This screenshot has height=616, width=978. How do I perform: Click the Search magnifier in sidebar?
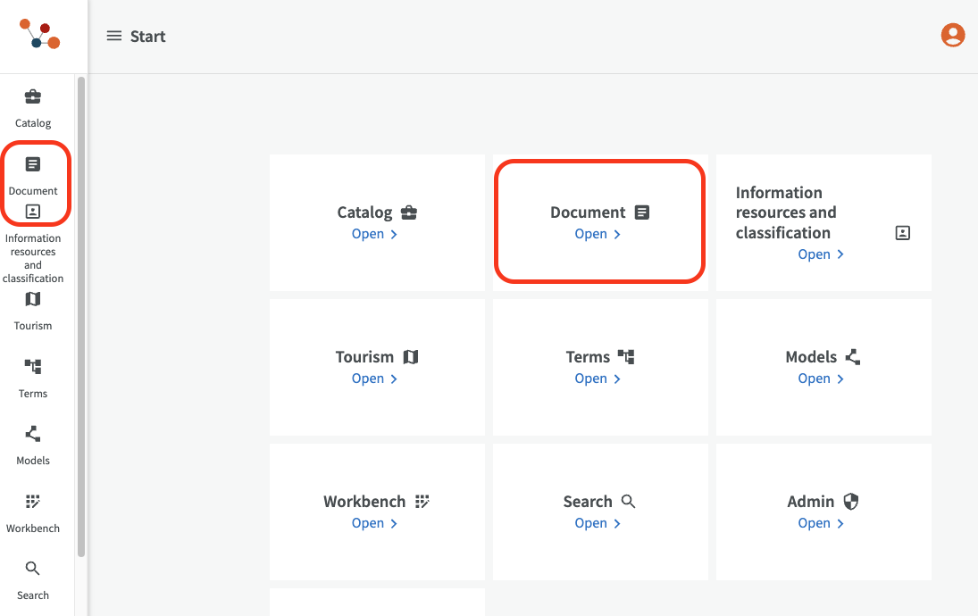33,569
